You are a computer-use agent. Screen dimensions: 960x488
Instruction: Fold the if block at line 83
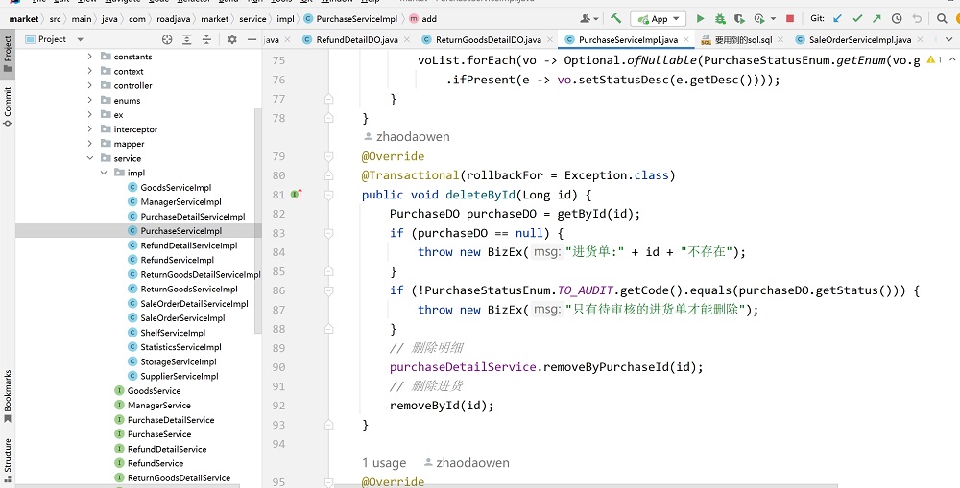[328, 233]
